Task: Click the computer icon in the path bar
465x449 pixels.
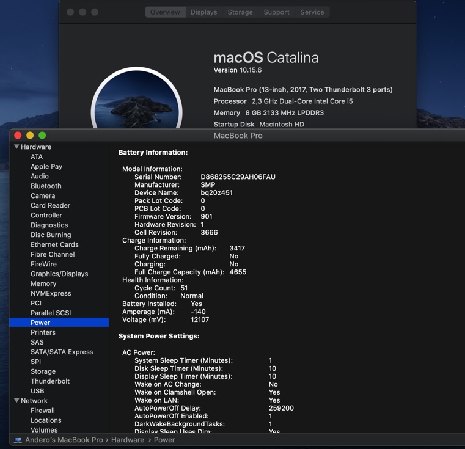Action: point(18,440)
